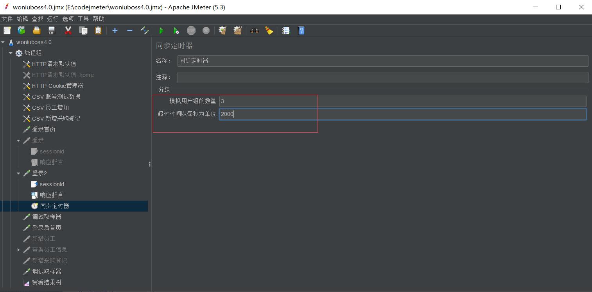Expand the 查看员工信息 node arrow
The width and height of the screenshot is (592, 292).
[18, 250]
